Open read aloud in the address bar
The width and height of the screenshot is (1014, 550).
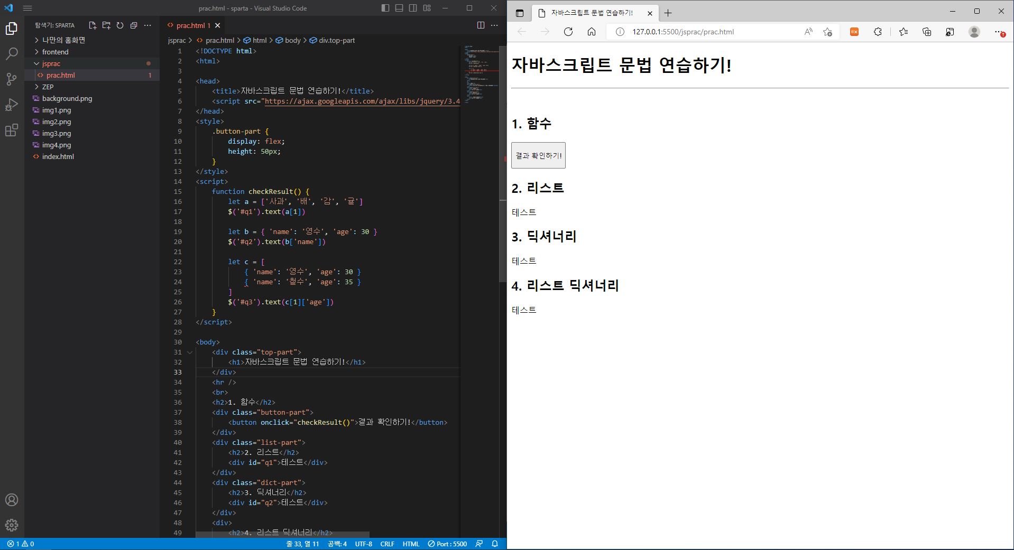[x=808, y=32]
